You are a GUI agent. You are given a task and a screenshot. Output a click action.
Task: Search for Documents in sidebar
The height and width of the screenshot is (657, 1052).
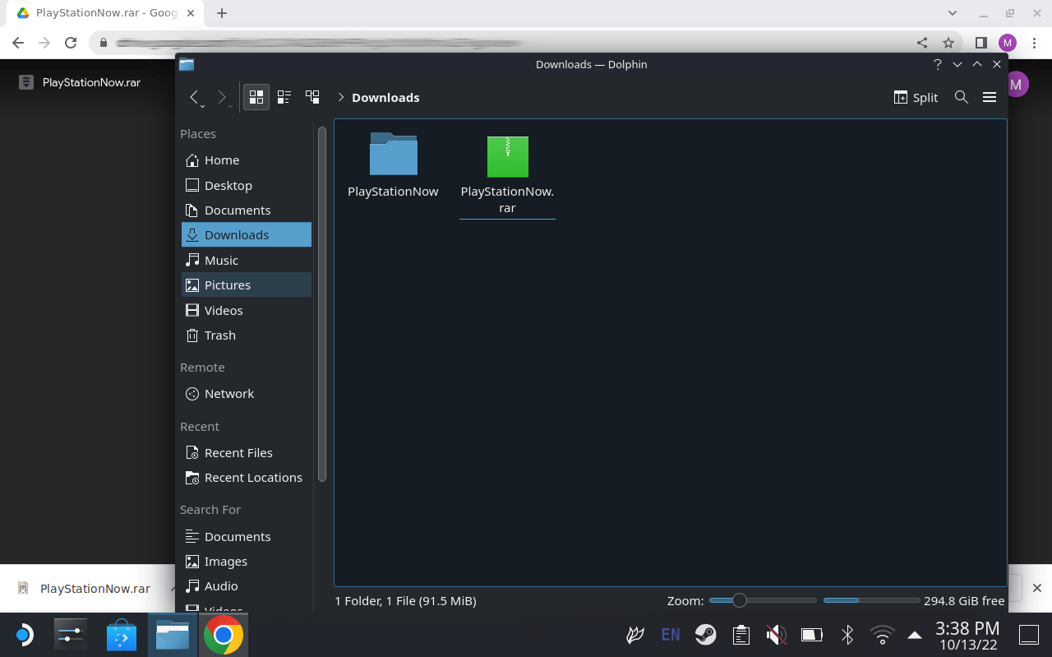247,536
